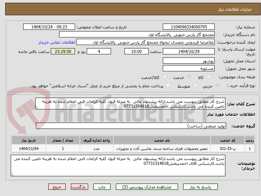
Task: Click the گروه خدمت field تولید صنعتی
Action: [x=131, y=126]
